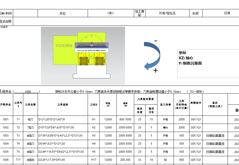Click the 扫描轮廓直径 remark cell in row 1003

pyautogui.click(x=215, y=135)
